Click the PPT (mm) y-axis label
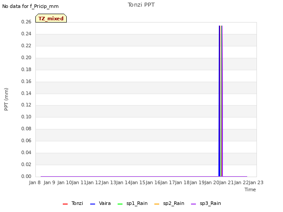Screen dimensions: 283x212 click(6, 99)
